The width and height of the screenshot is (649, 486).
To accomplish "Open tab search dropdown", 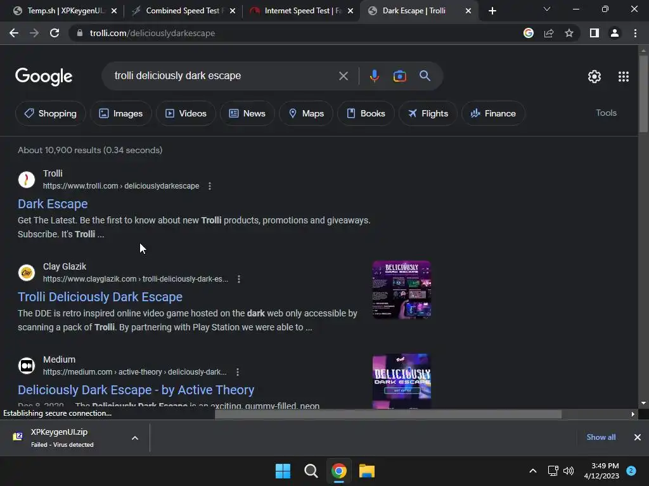I will pyautogui.click(x=547, y=9).
